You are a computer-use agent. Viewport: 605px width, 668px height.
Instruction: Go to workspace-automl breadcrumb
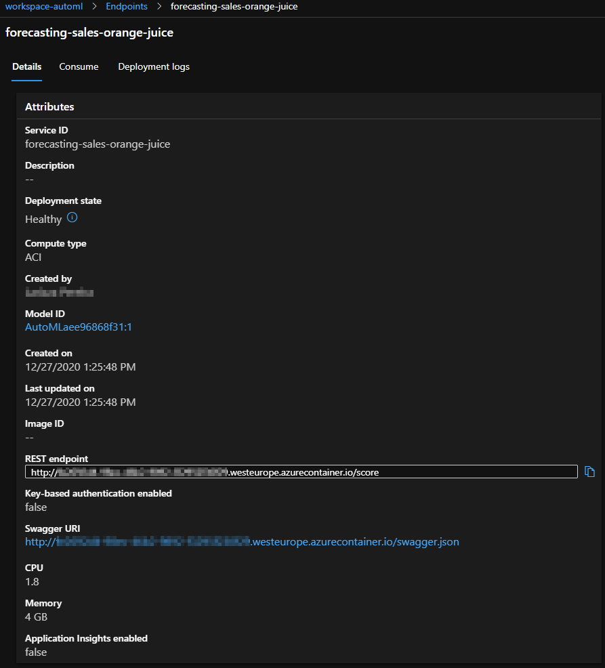[x=43, y=7]
